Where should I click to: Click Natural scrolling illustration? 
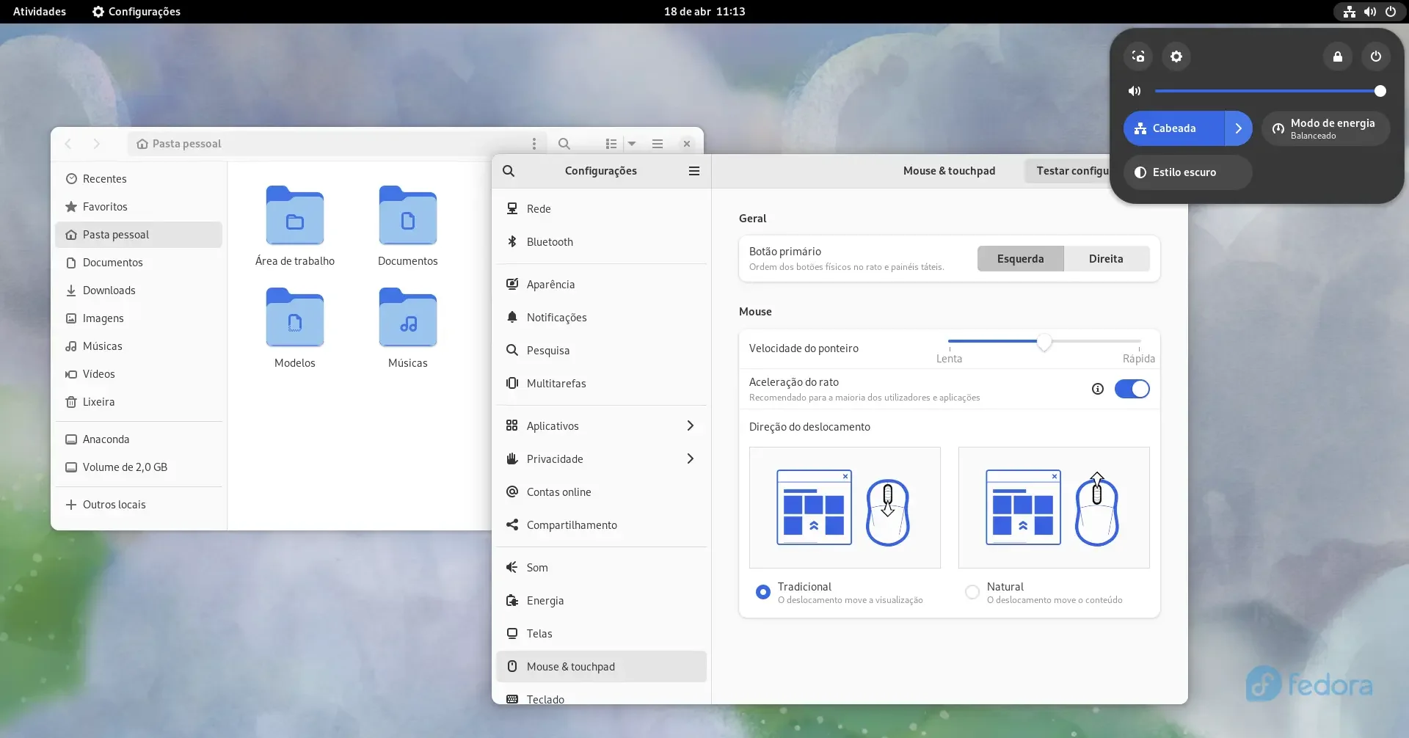point(1054,508)
